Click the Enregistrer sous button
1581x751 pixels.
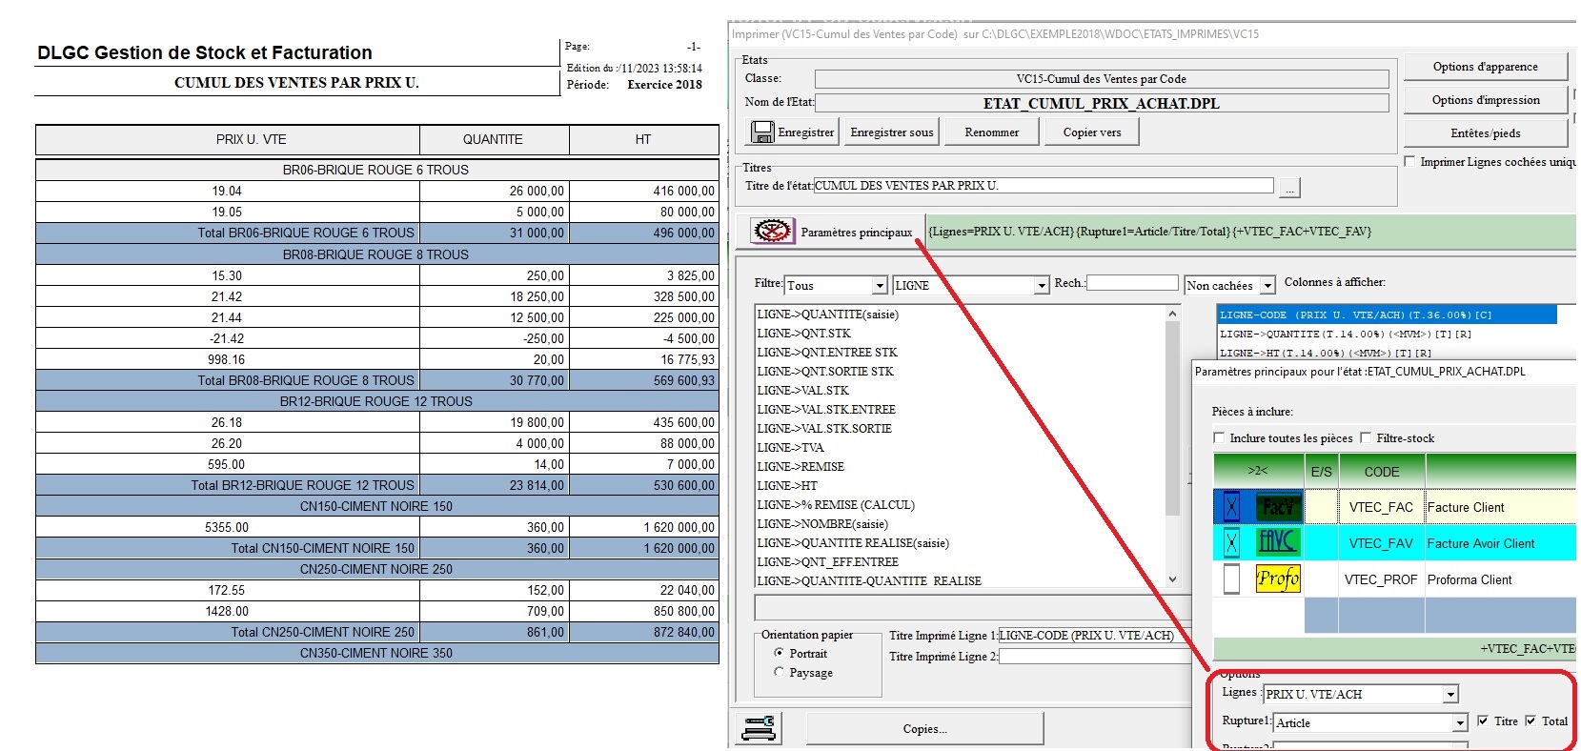pyautogui.click(x=891, y=132)
